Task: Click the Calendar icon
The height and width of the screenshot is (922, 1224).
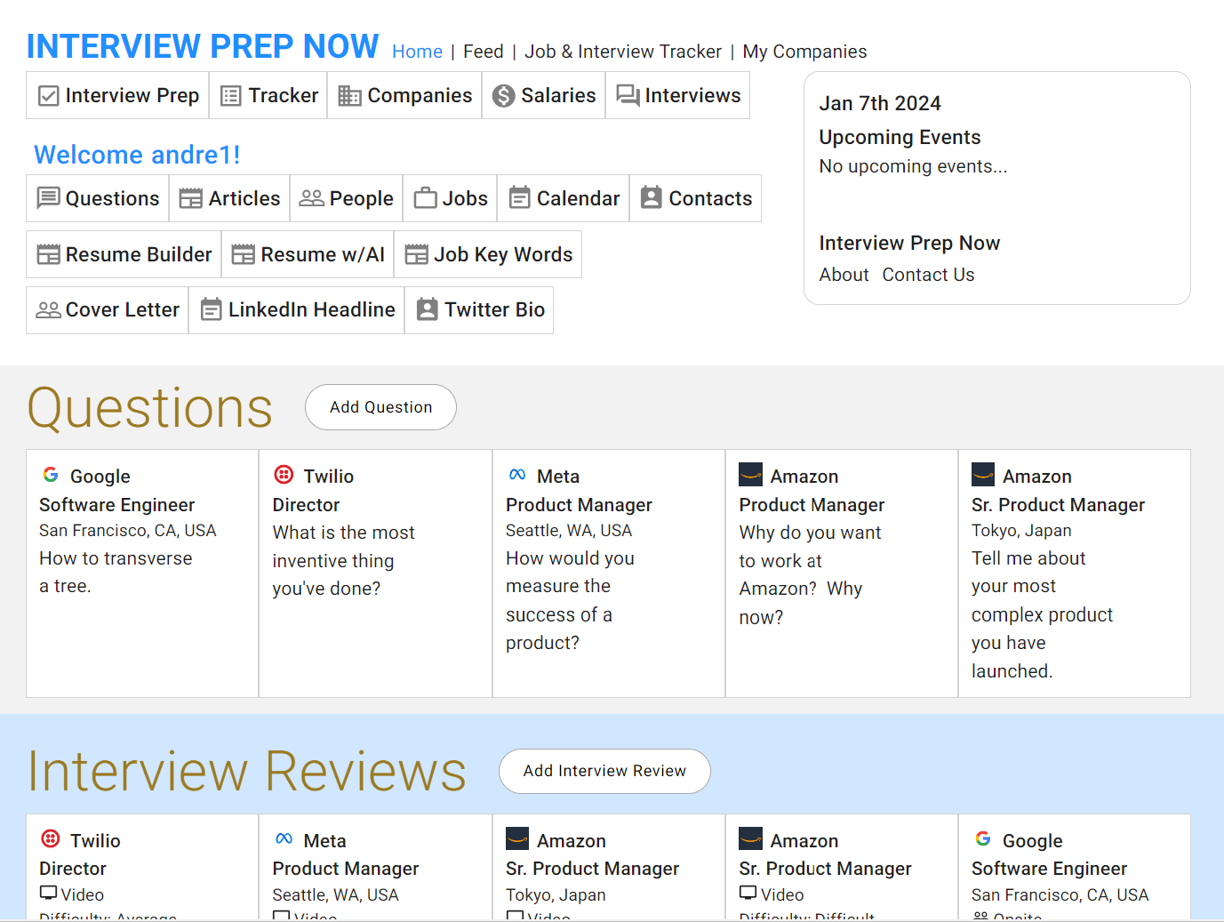Action: point(520,197)
